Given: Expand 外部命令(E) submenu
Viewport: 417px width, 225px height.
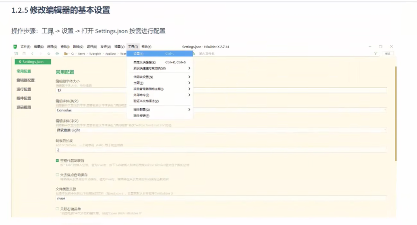Looking at the screenshot, I should pos(159,95).
